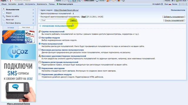Screen dimensions: 188x105
Task: Open the Инструменты menu
Action: click(x=30, y=4)
